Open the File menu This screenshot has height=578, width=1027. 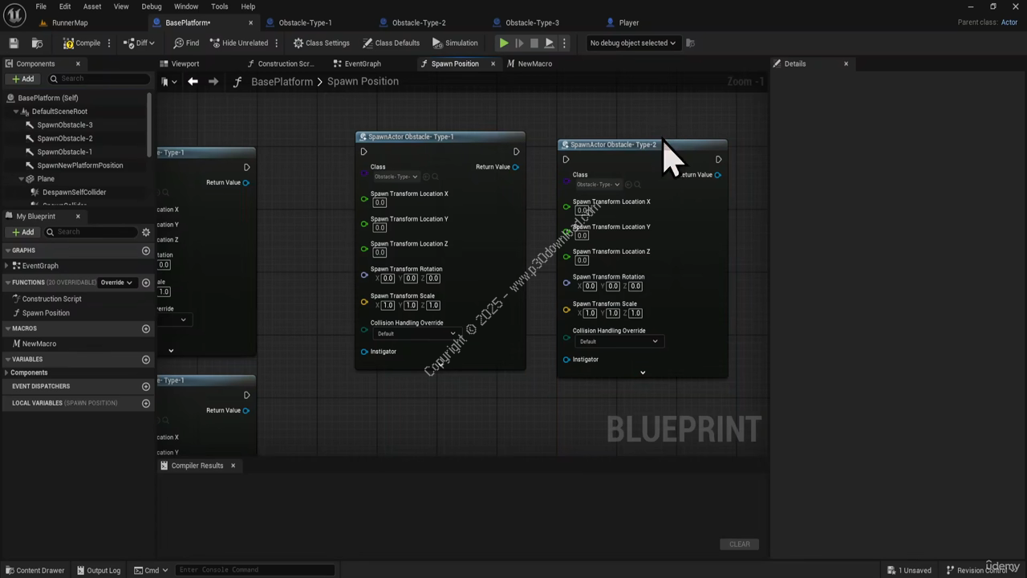[40, 6]
